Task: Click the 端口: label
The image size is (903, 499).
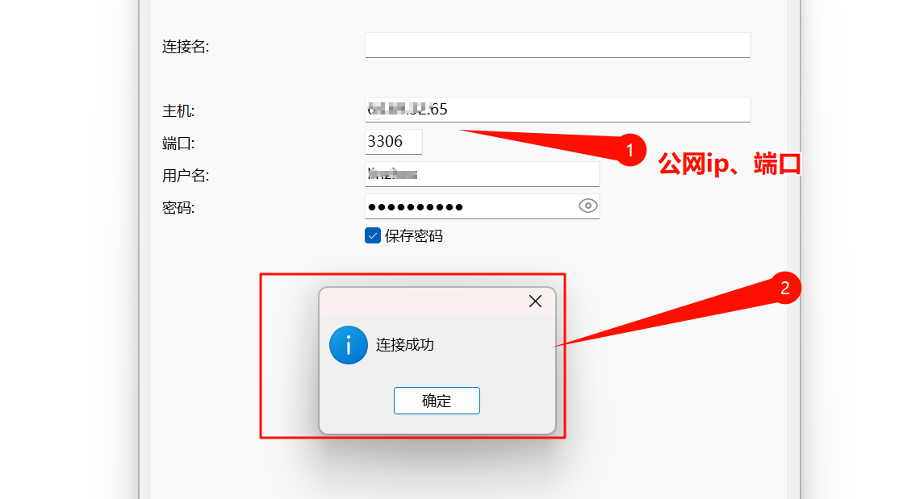Action: [x=178, y=143]
